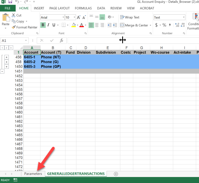Image resolution: width=199 pixels, height=183 pixels.
Task: Add a new sheet with plus button
Action: click(116, 174)
